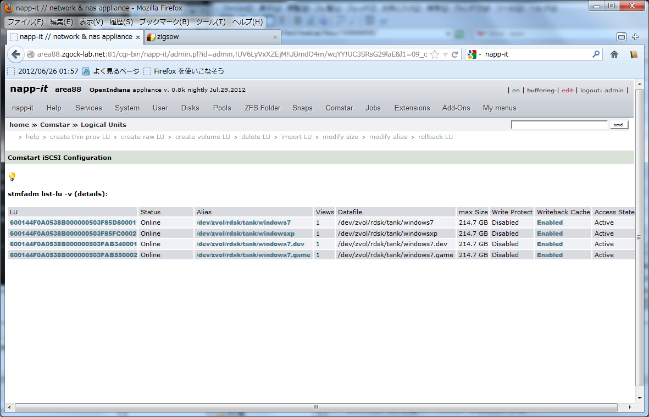Close the napp-it tab

(x=137, y=37)
